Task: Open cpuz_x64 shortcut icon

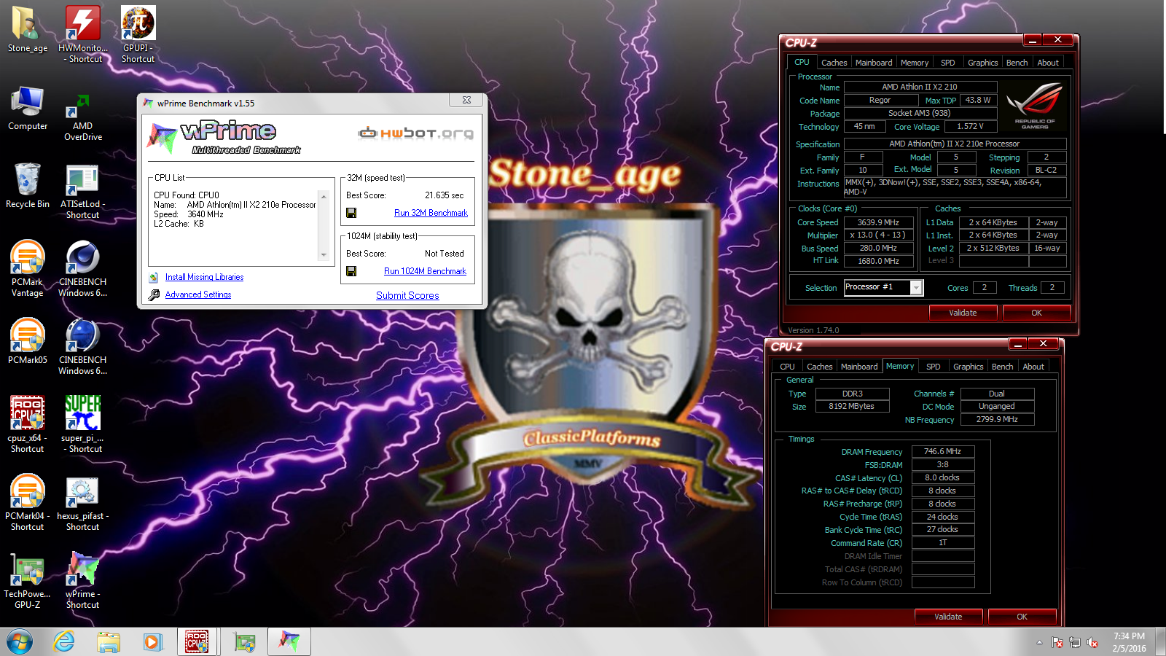Action: coord(28,424)
